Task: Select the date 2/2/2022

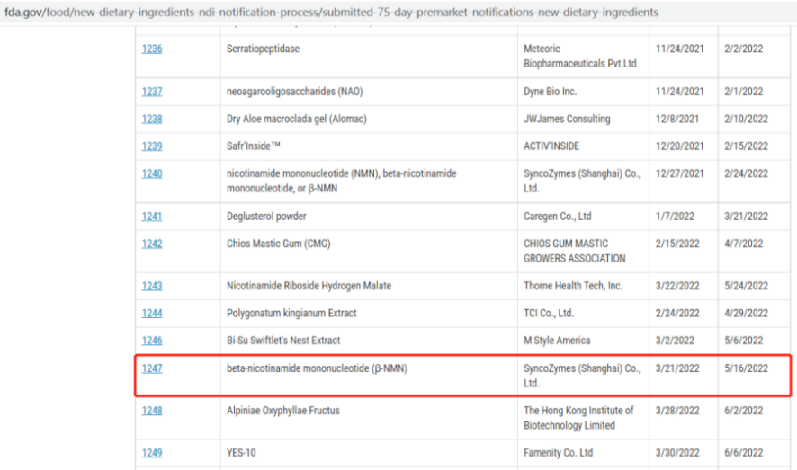Action: (x=744, y=49)
